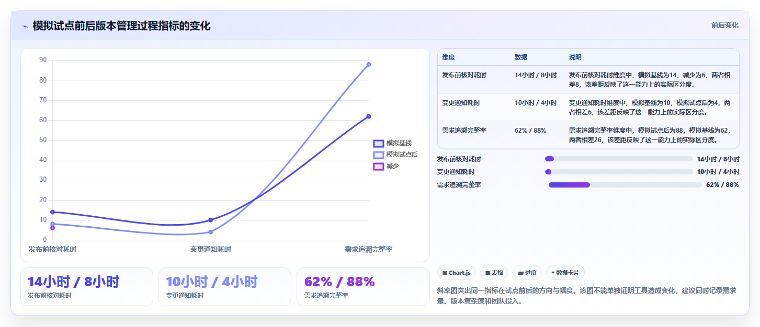Click the x-axis label 发布前核对耗时
This screenshot has height=327, width=760.
[x=52, y=250]
